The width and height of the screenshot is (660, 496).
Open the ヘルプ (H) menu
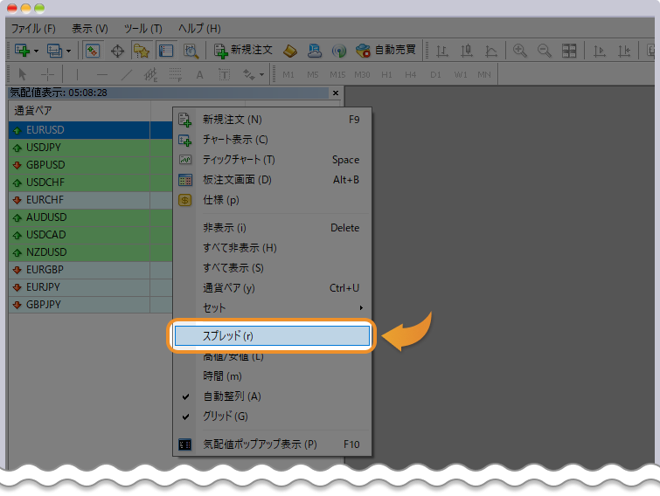199,29
